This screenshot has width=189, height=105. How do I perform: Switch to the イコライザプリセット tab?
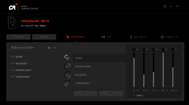pyautogui.click(x=76, y=37)
